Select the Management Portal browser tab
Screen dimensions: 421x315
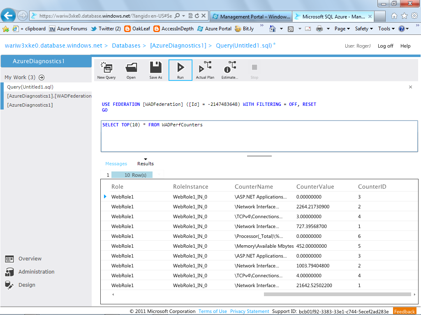point(251,16)
